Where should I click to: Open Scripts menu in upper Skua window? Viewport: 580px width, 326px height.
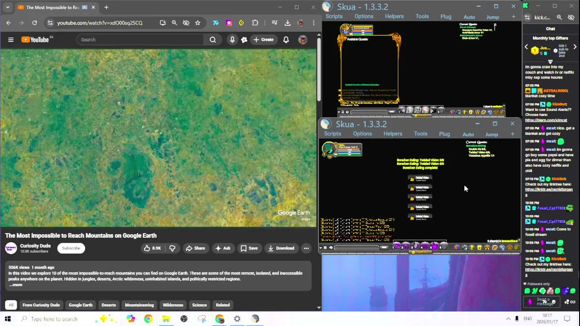334,17
